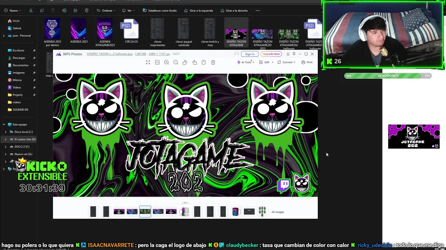Open Ver view dropdown in Explorer

tap(129, 10)
